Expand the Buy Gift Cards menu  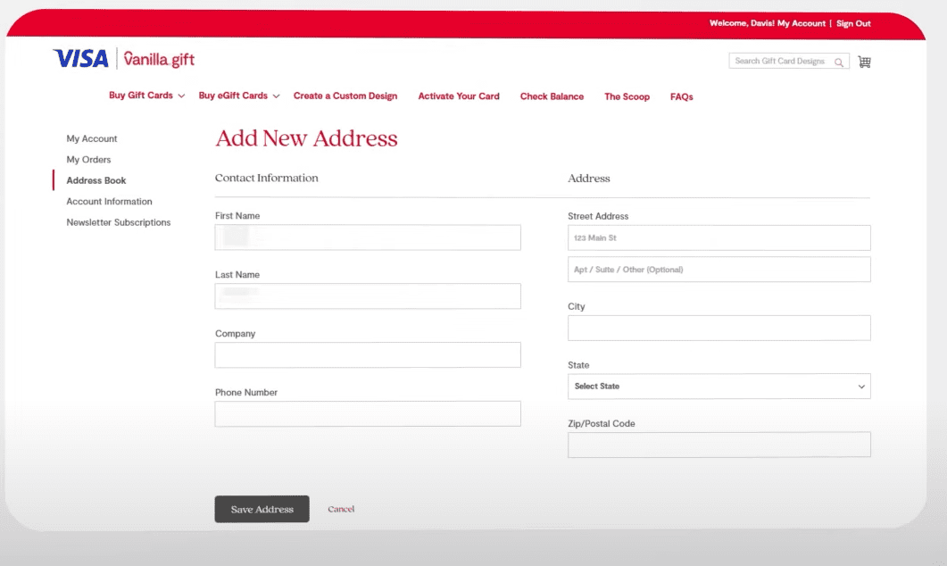[146, 96]
